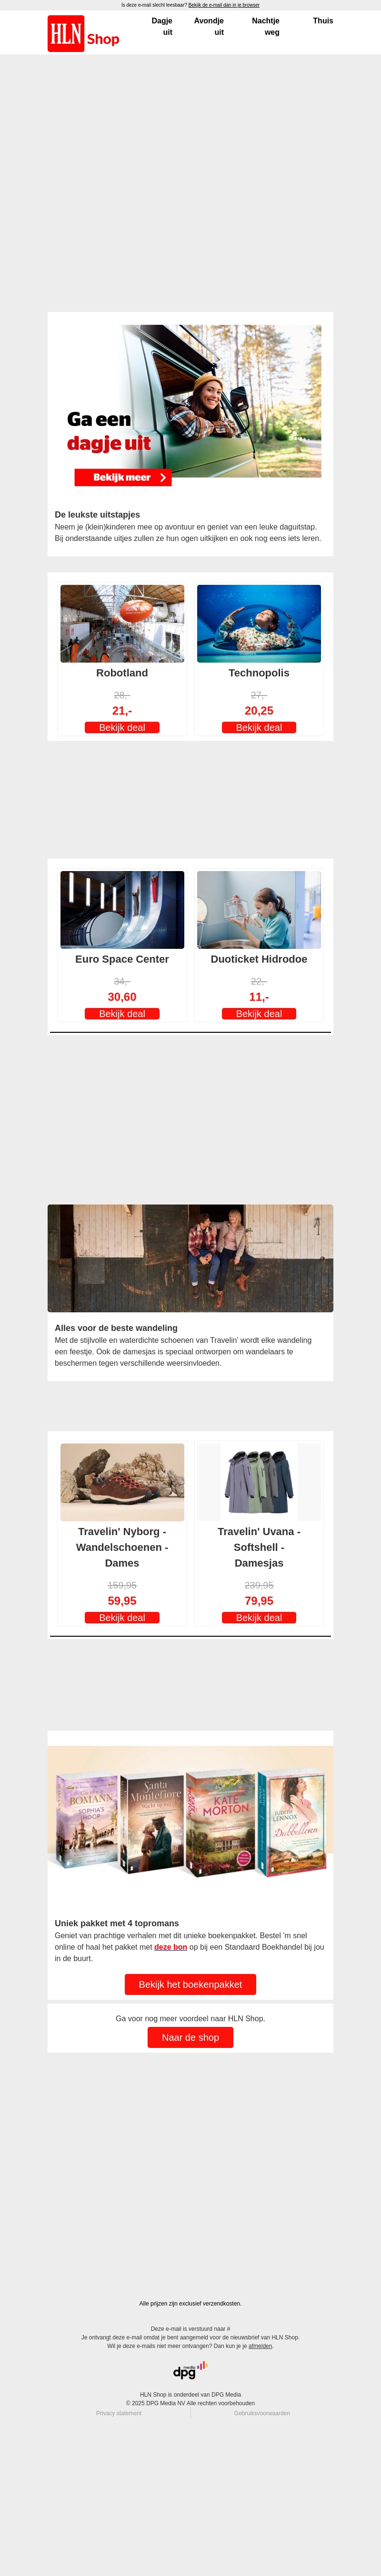Click the Travelin' couple banner image
The image size is (381, 2576).
pos(190,1258)
